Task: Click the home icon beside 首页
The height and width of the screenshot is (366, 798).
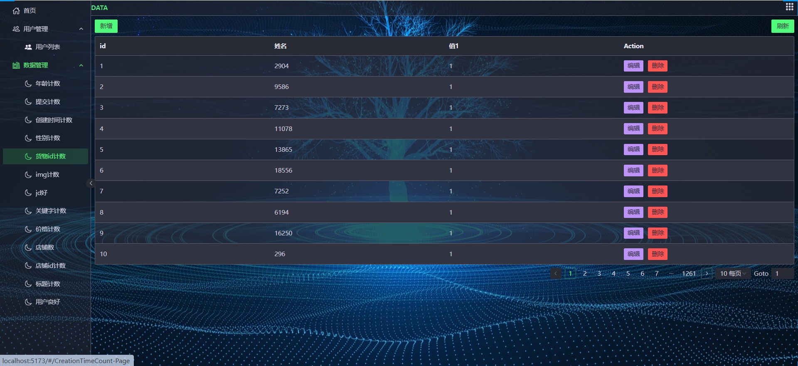Action: click(16, 11)
